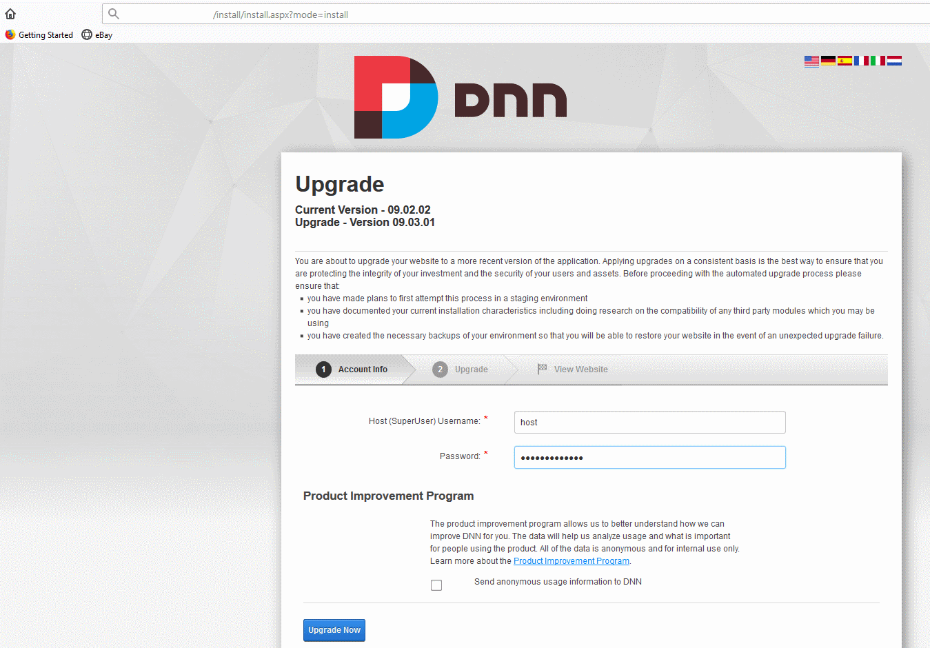Click the browser home icon
This screenshot has height=648, width=930.
point(10,14)
